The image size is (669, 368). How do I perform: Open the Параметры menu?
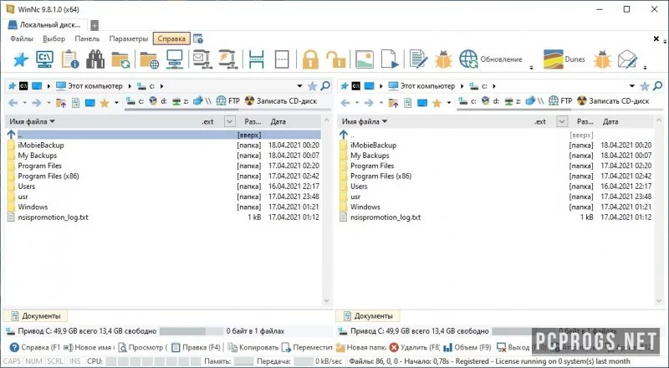pos(129,38)
